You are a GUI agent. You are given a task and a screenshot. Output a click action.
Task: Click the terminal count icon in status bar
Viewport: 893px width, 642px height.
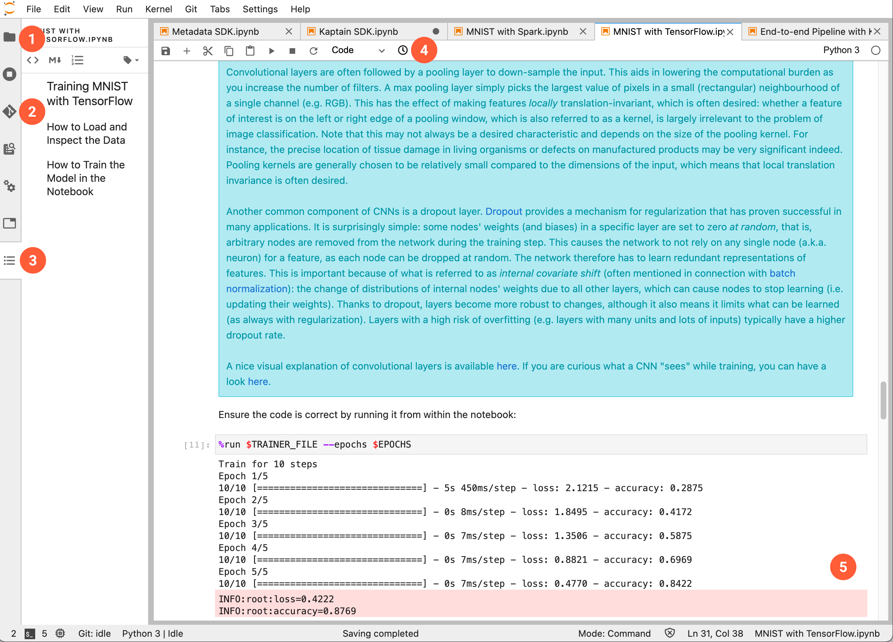[30, 633]
